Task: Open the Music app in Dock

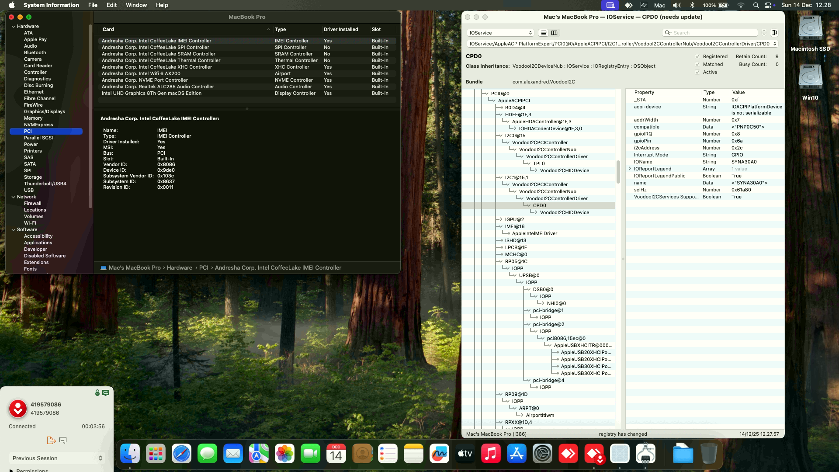Action: point(491,454)
